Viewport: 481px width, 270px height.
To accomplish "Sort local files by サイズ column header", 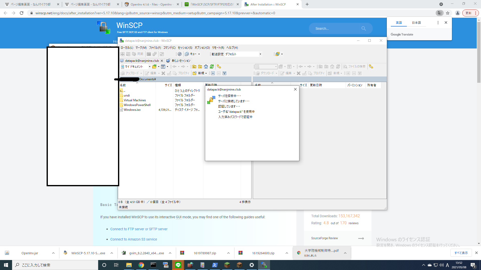I will pos(164,85).
